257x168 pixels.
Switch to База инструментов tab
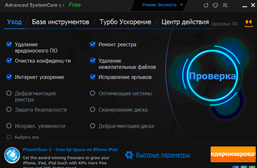[x=60, y=22]
